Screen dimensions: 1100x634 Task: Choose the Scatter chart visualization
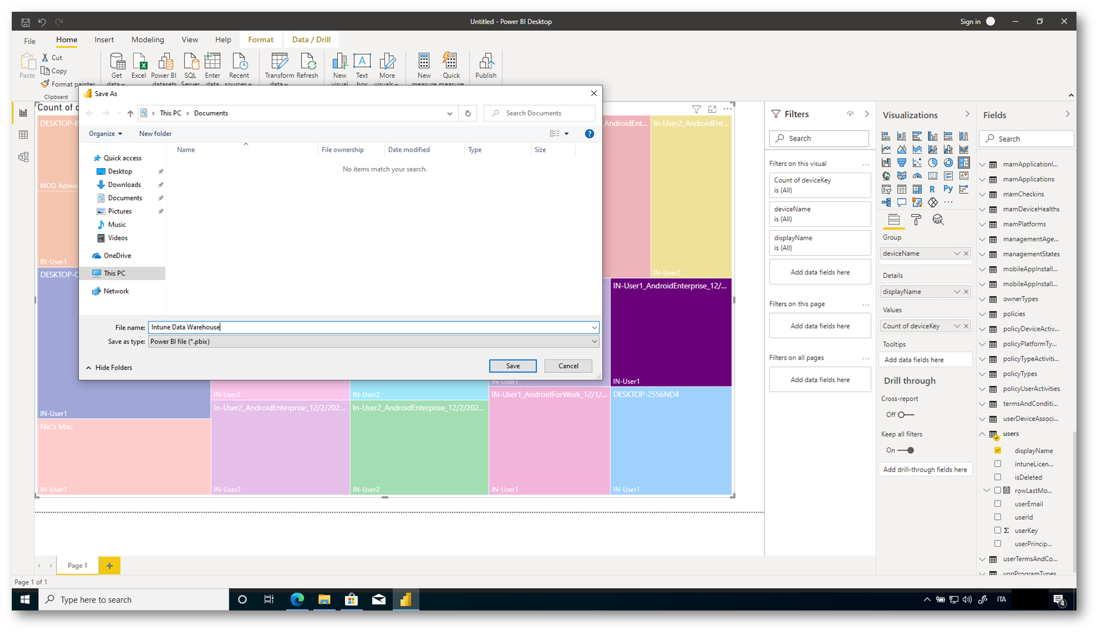917,163
